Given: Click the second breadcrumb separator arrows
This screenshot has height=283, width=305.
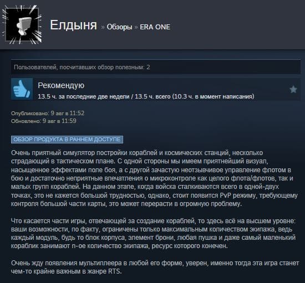Looking at the screenshot, I should click(136, 28).
